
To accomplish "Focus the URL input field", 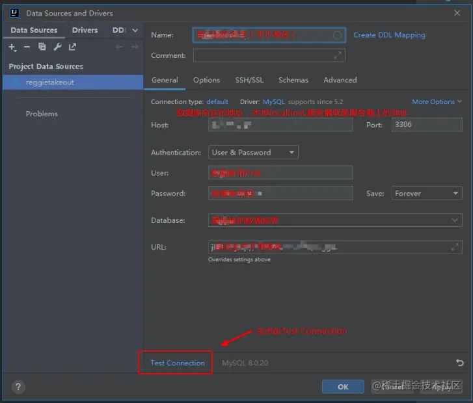I will [x=335, y=247].
